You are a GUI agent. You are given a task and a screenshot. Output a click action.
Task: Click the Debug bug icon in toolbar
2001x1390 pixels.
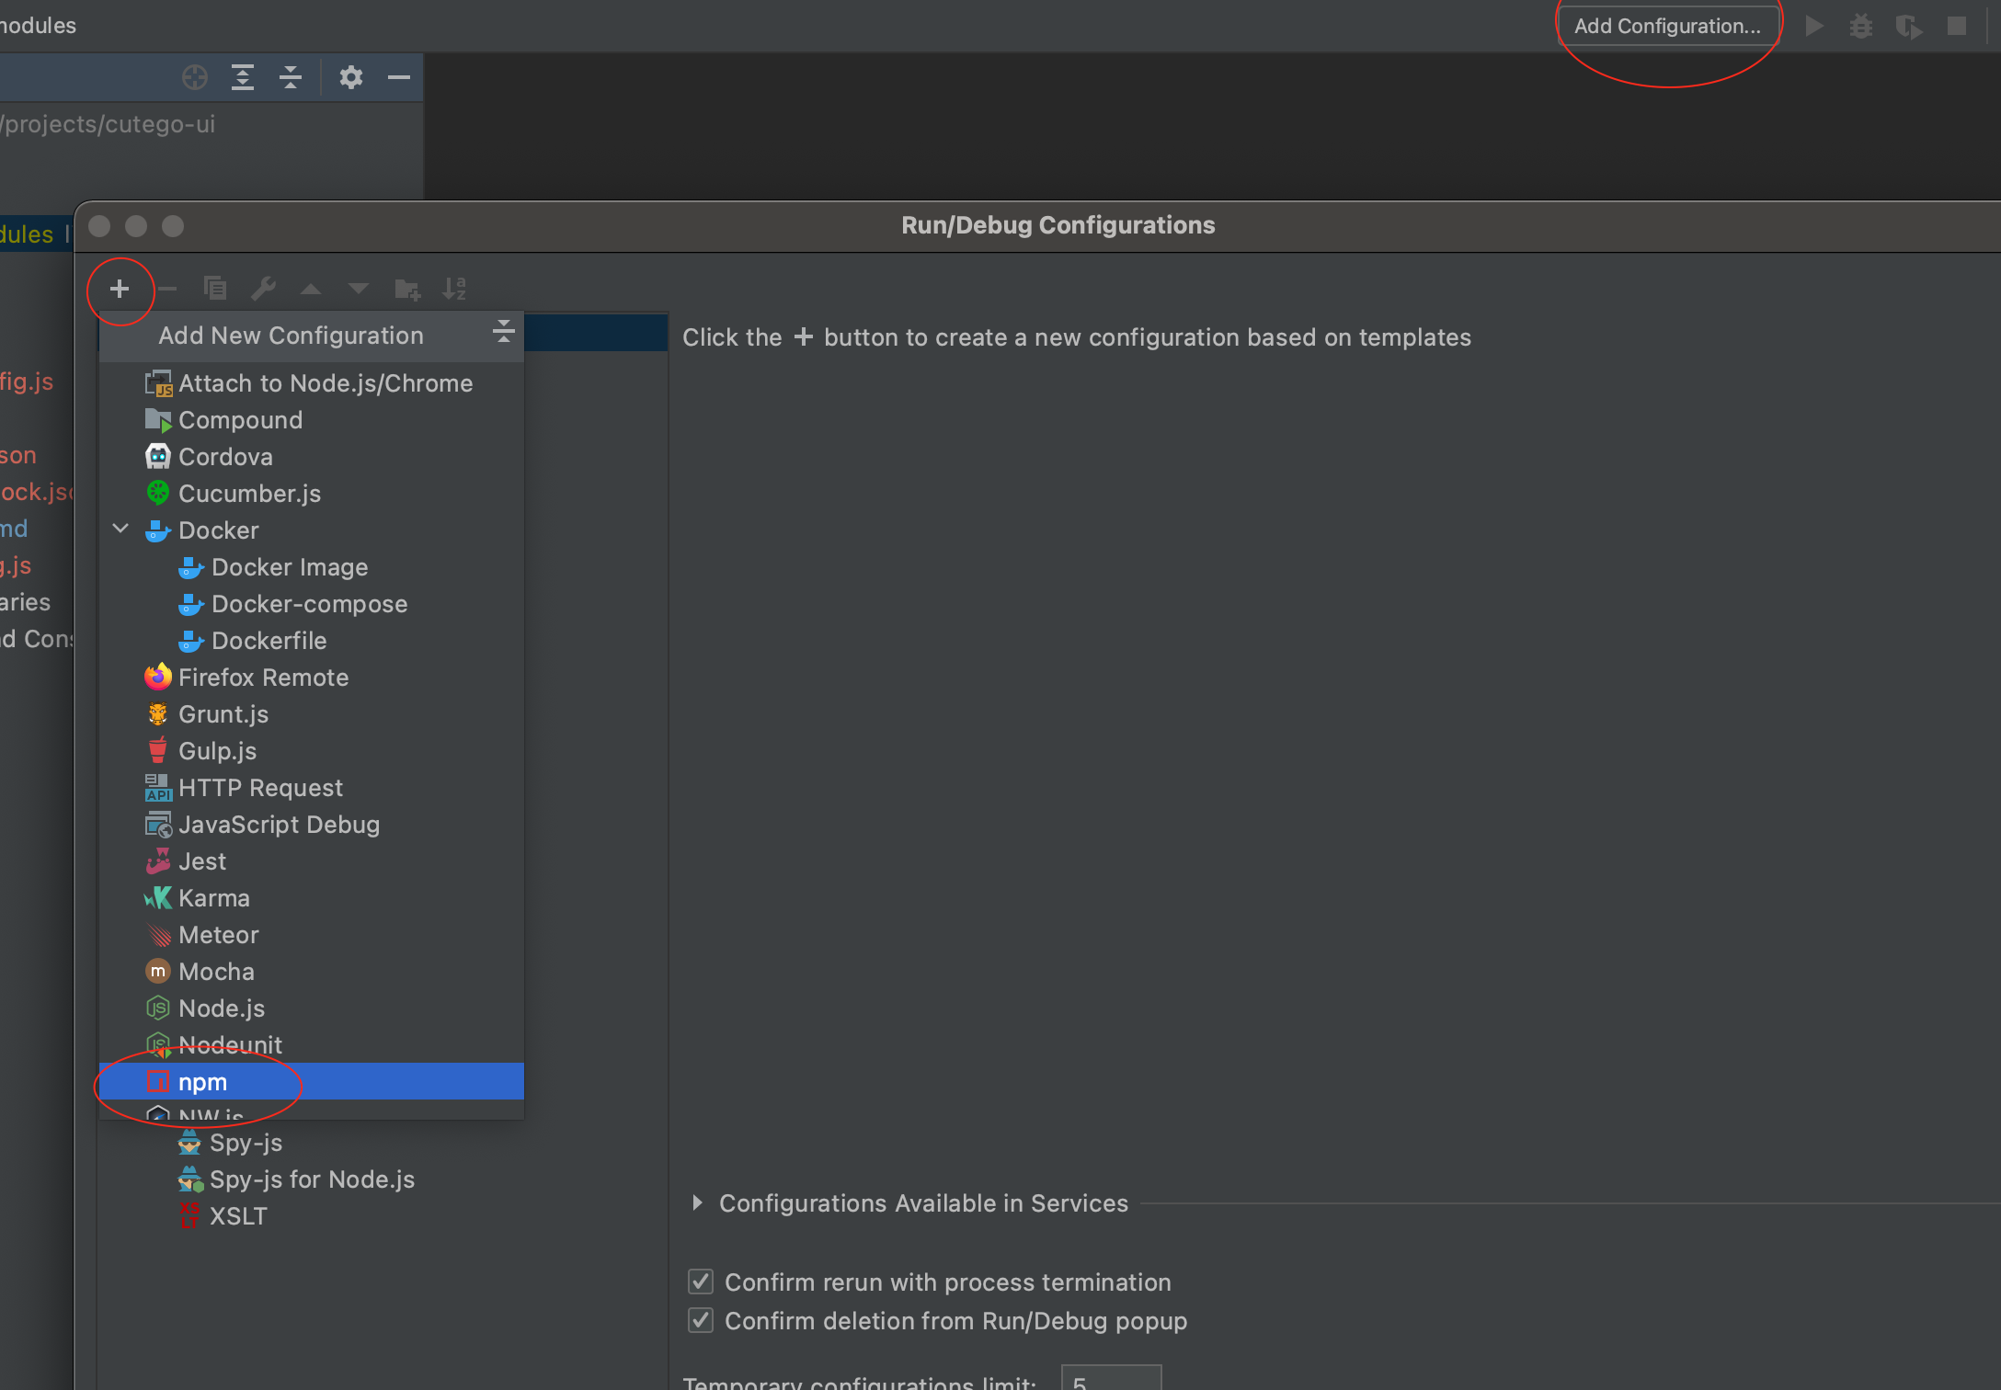click(1861, 26)
